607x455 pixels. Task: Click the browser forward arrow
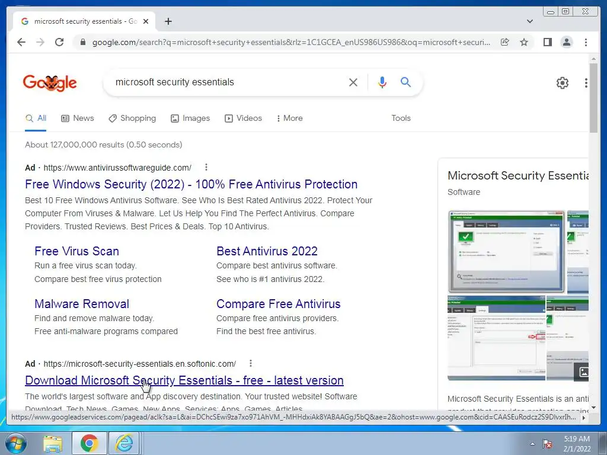click(40, 42)
